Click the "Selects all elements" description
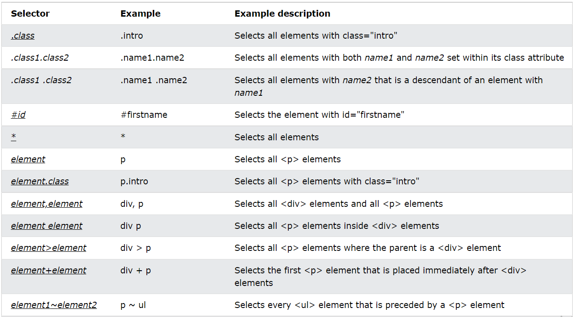This screenshot has height=317, width=574. pyautogui.click(x=276, y=137)
